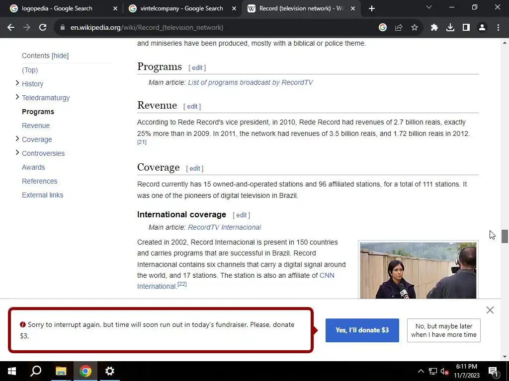Close the Record Wikipedia tab
Screen dimensions: 509x381
coord(353,9)
